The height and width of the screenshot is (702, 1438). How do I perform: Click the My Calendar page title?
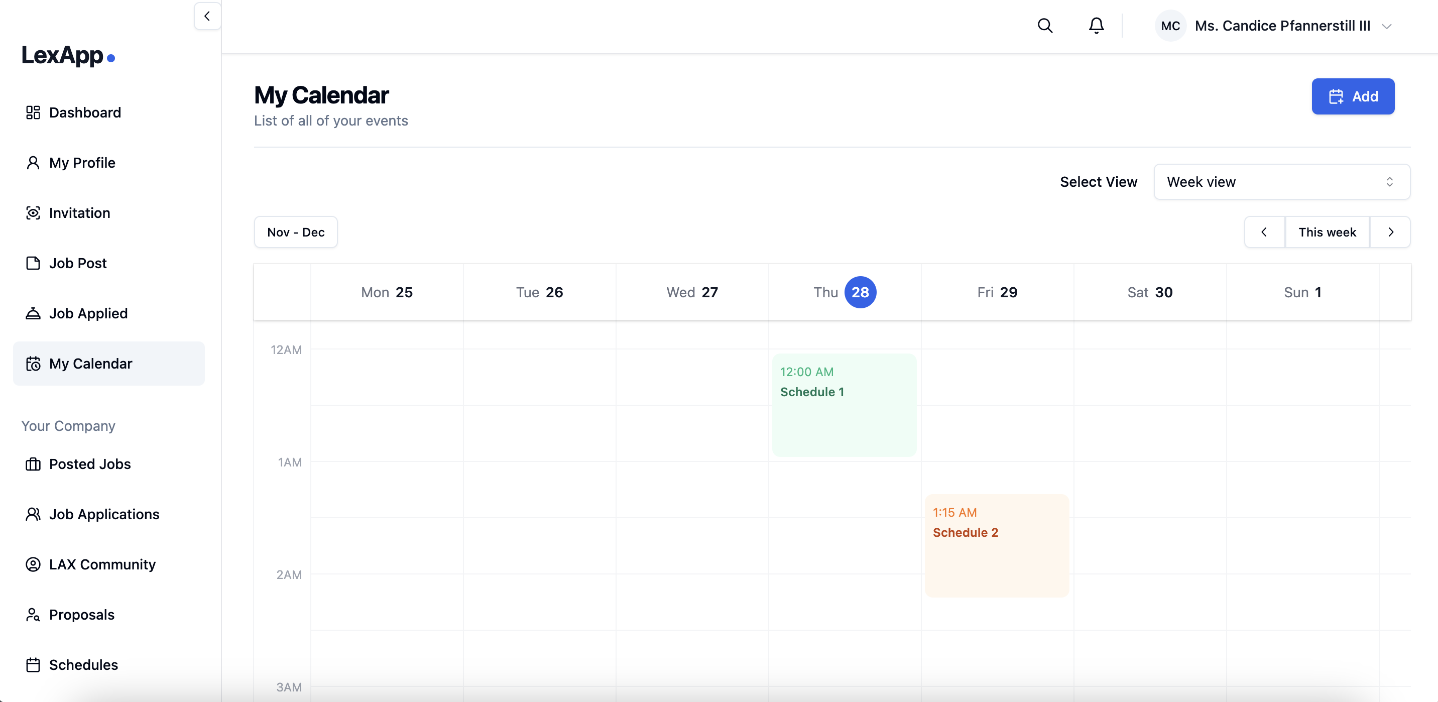coord(321,95)
